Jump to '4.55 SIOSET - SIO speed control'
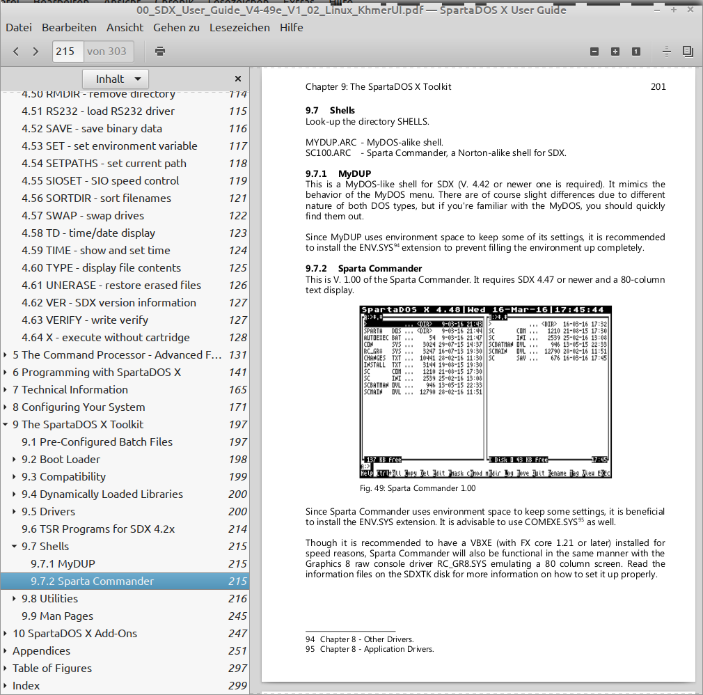703x695 pixels. click(x=125, y=181)
